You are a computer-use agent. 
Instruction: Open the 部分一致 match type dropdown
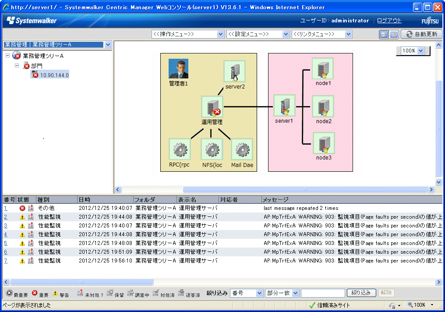(x=283, y=293)
